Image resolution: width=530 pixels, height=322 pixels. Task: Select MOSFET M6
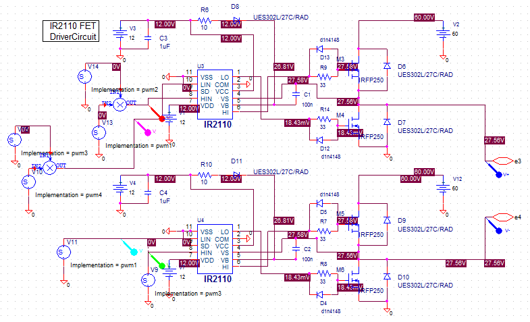point(354,281)
